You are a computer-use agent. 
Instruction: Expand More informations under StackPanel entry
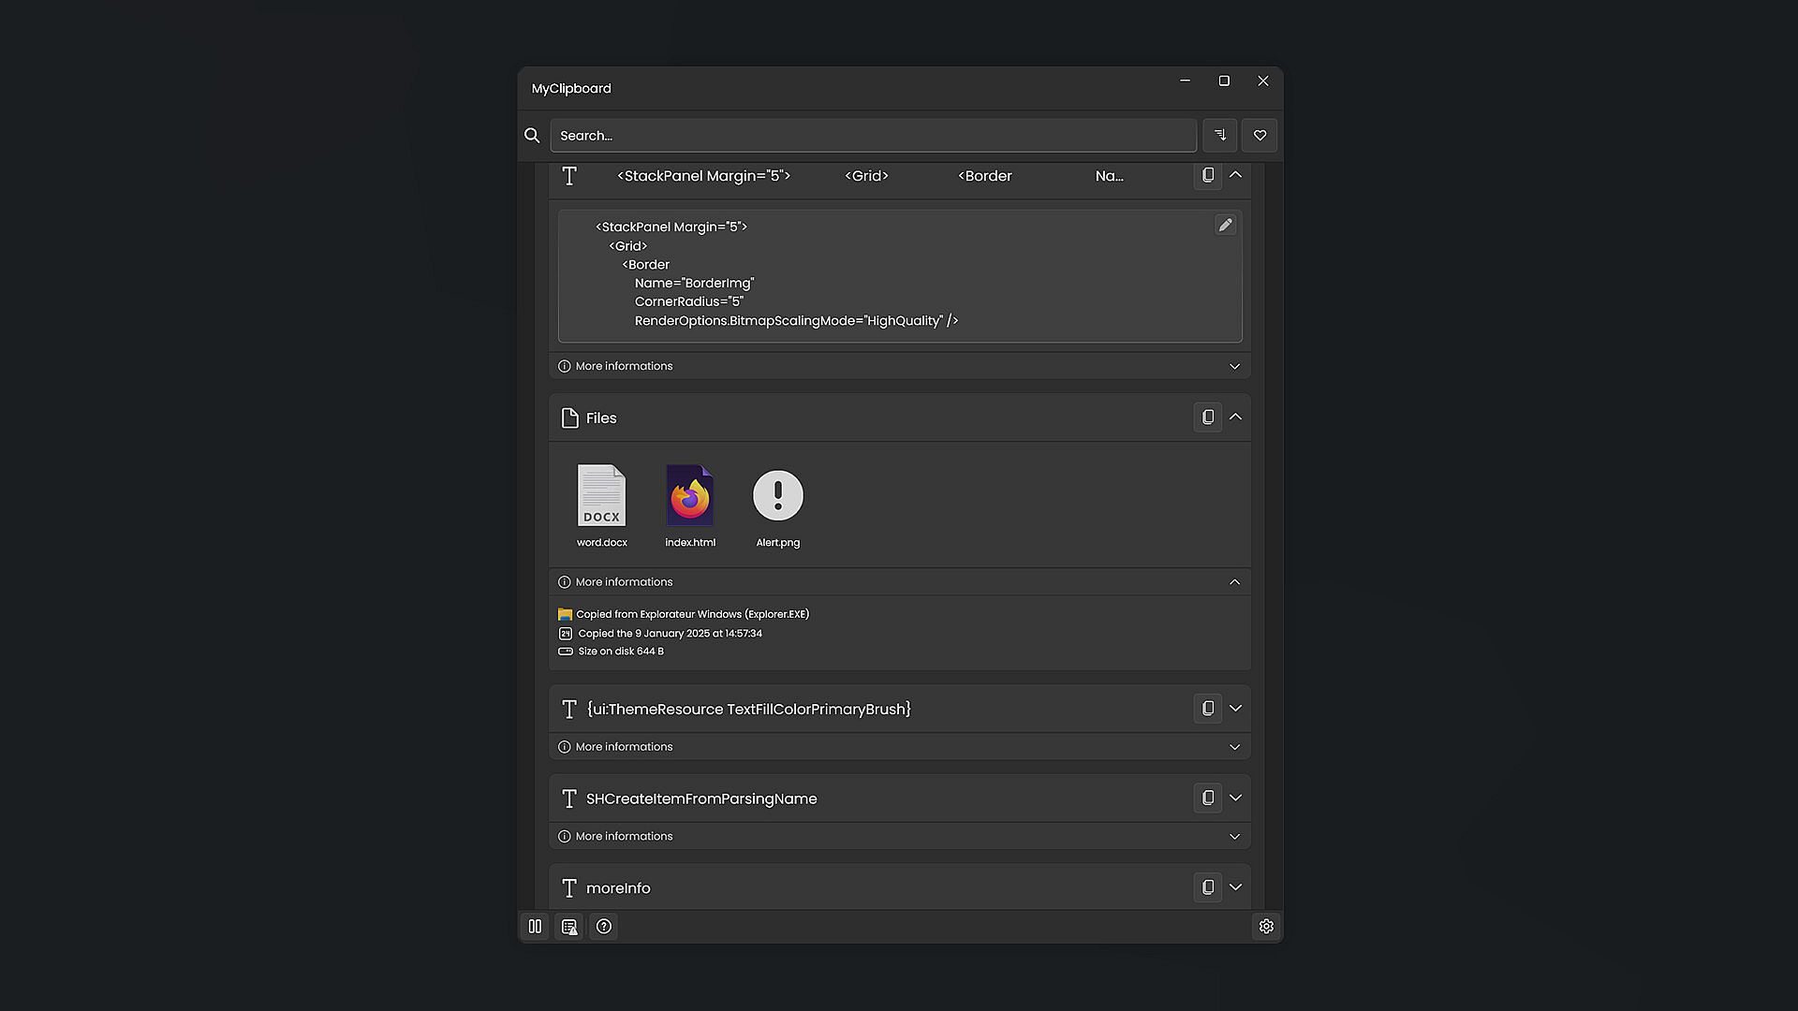pyautogui.click(x=1234, y=366)
